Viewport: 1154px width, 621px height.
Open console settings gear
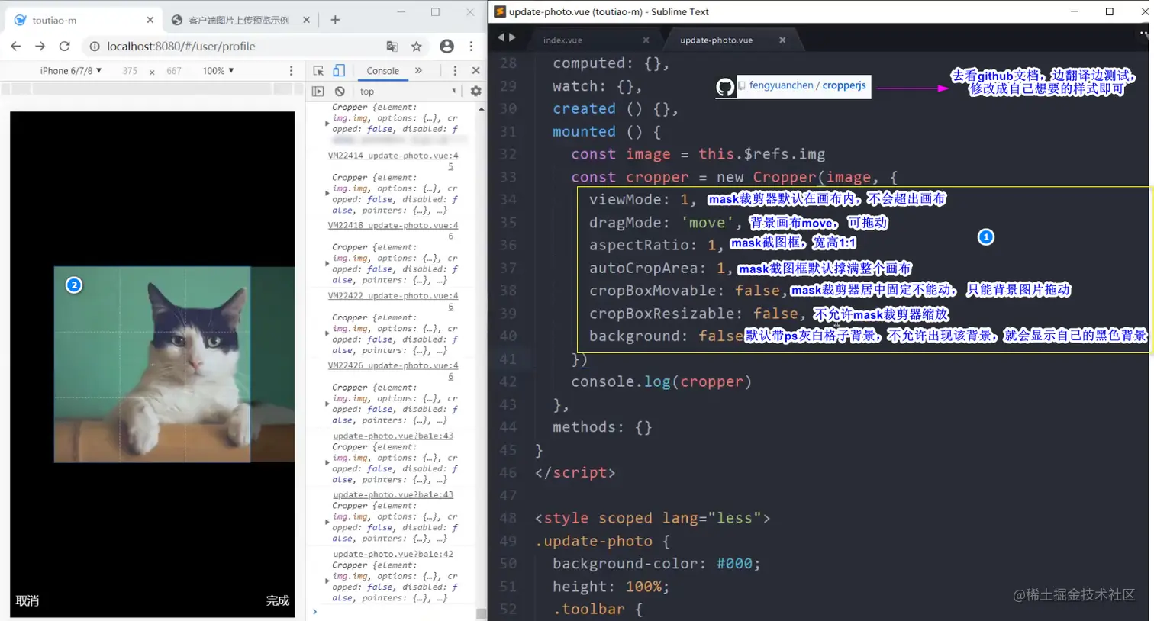[475, 92]
